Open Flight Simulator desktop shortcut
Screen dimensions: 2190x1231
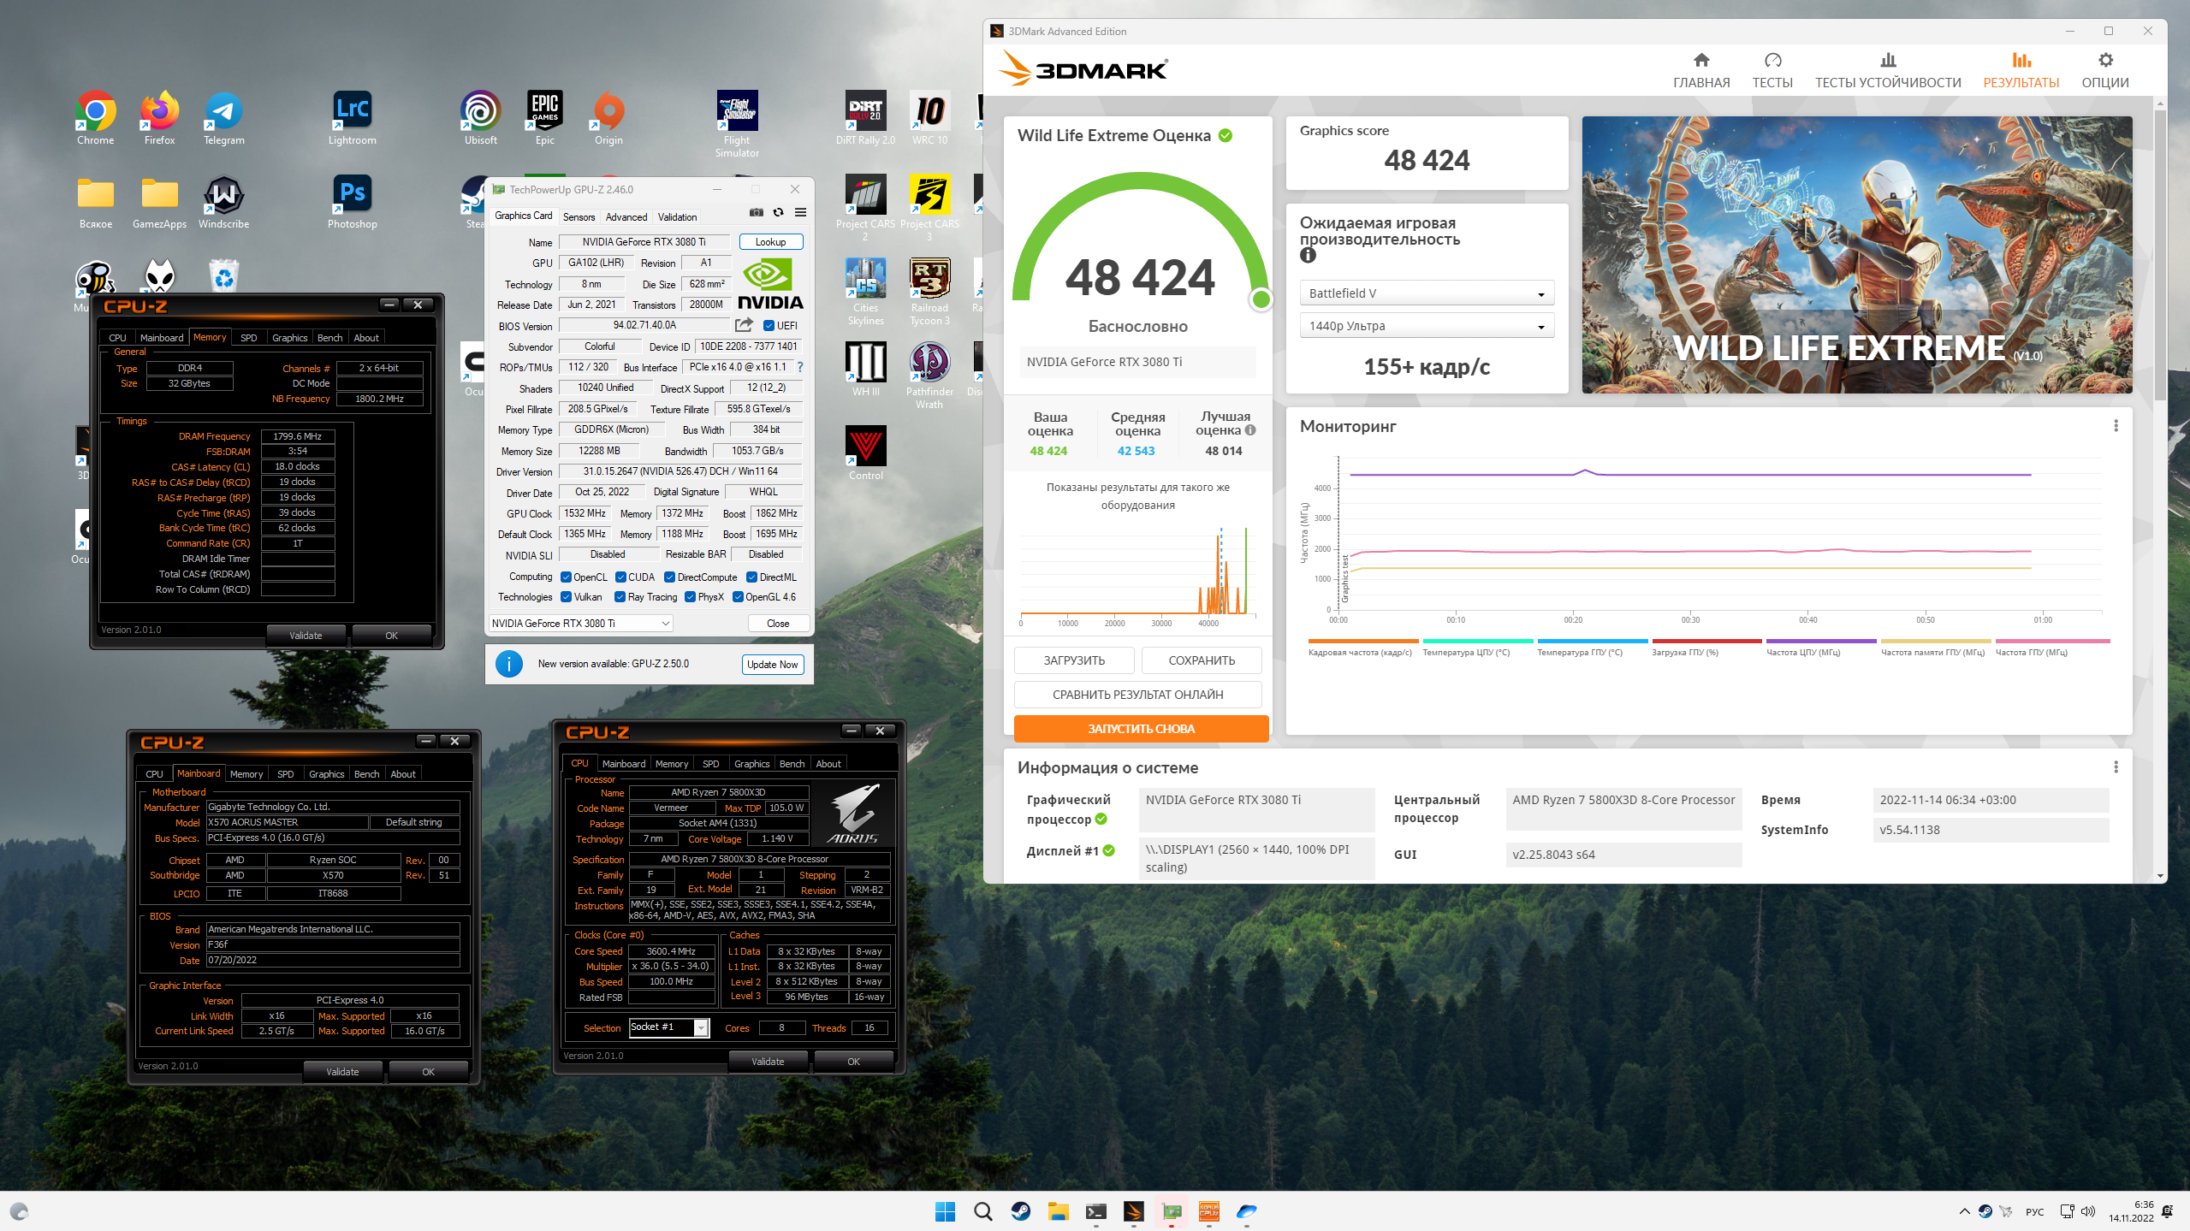737,124
